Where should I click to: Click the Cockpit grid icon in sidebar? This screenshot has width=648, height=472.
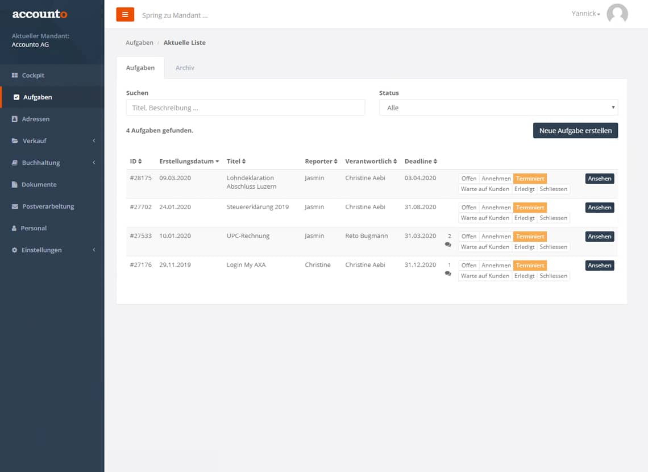[x=15, y=75]
